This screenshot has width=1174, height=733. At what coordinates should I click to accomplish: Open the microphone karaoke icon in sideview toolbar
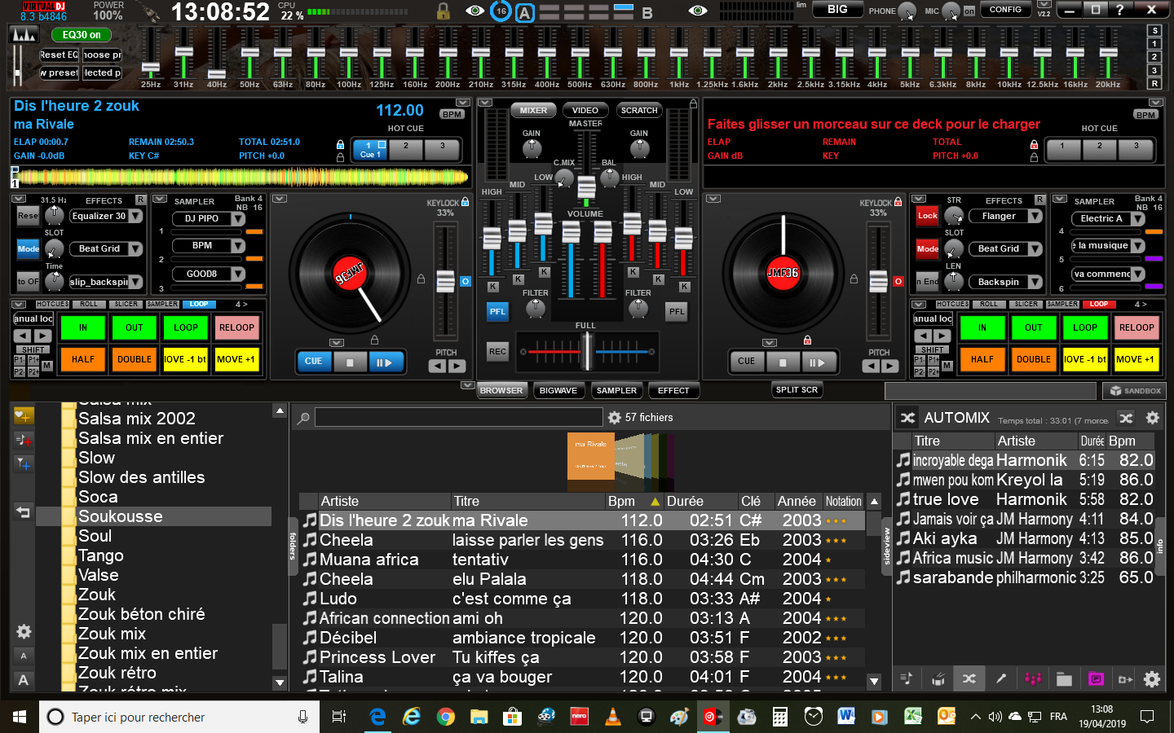(x=1001, y=678)
